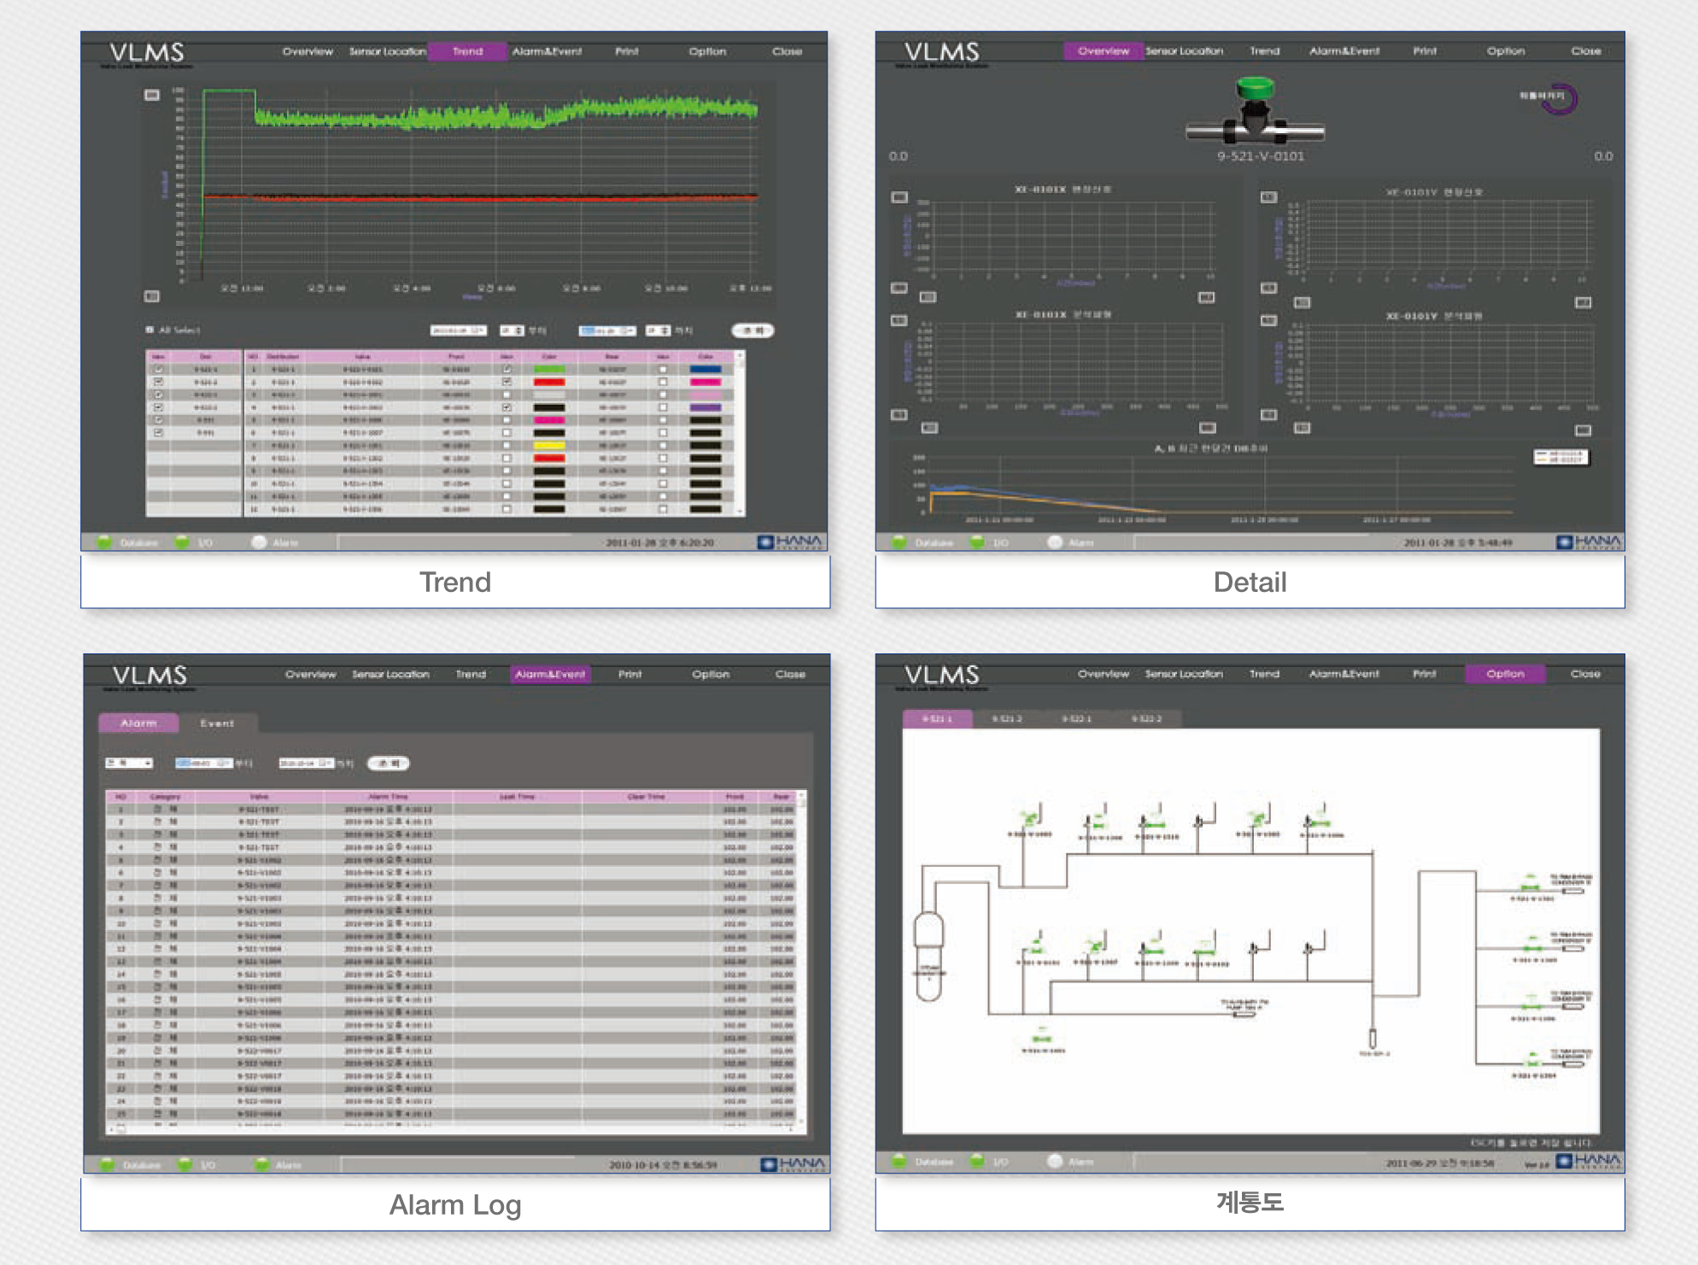Open Sensor Location menu in Detail screen
1698x1265 pixels.
pyautogui.click(x=1184, y=51)
